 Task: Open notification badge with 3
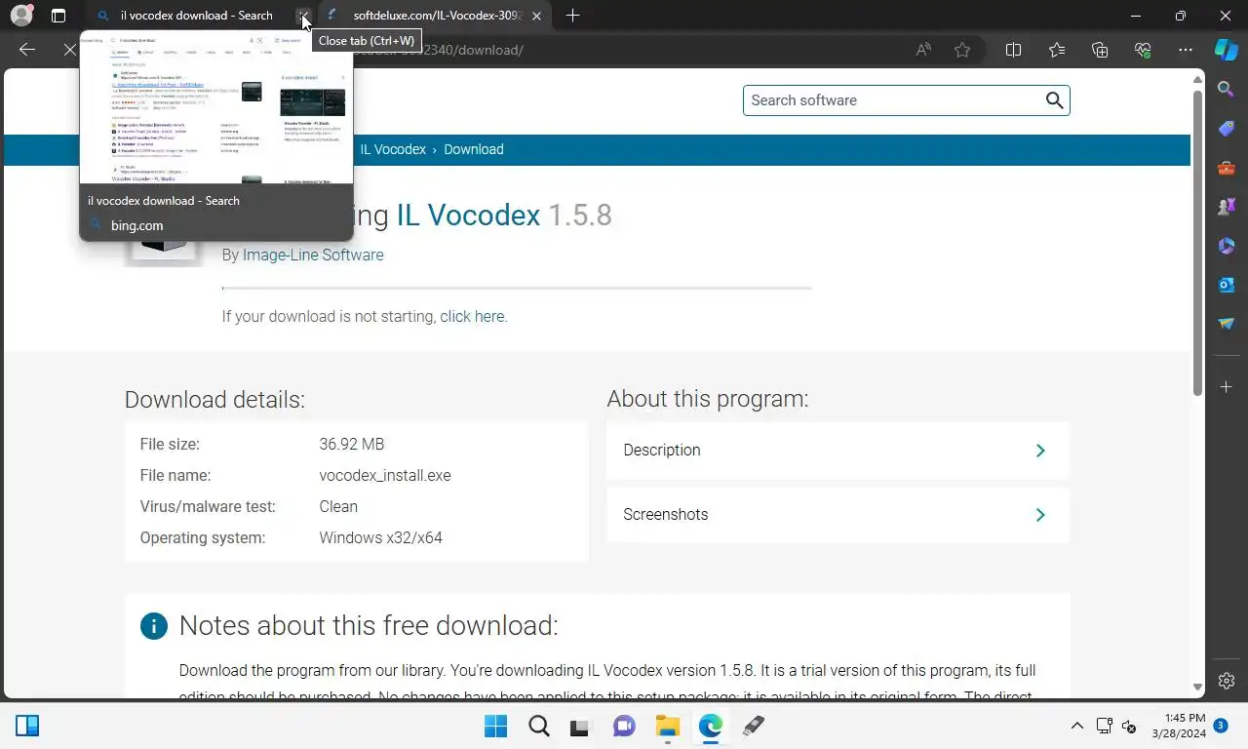click(1221, 725)
